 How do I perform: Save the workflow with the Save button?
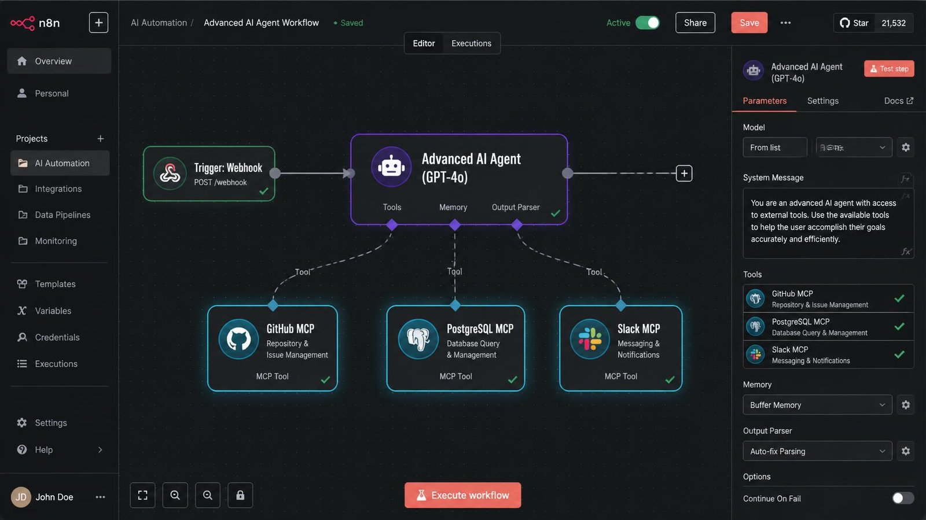coord(749,23)
